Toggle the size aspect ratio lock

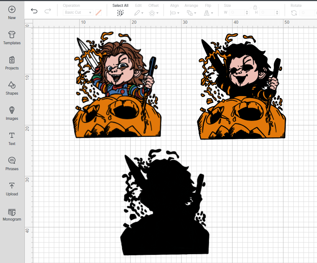(255, 7)
